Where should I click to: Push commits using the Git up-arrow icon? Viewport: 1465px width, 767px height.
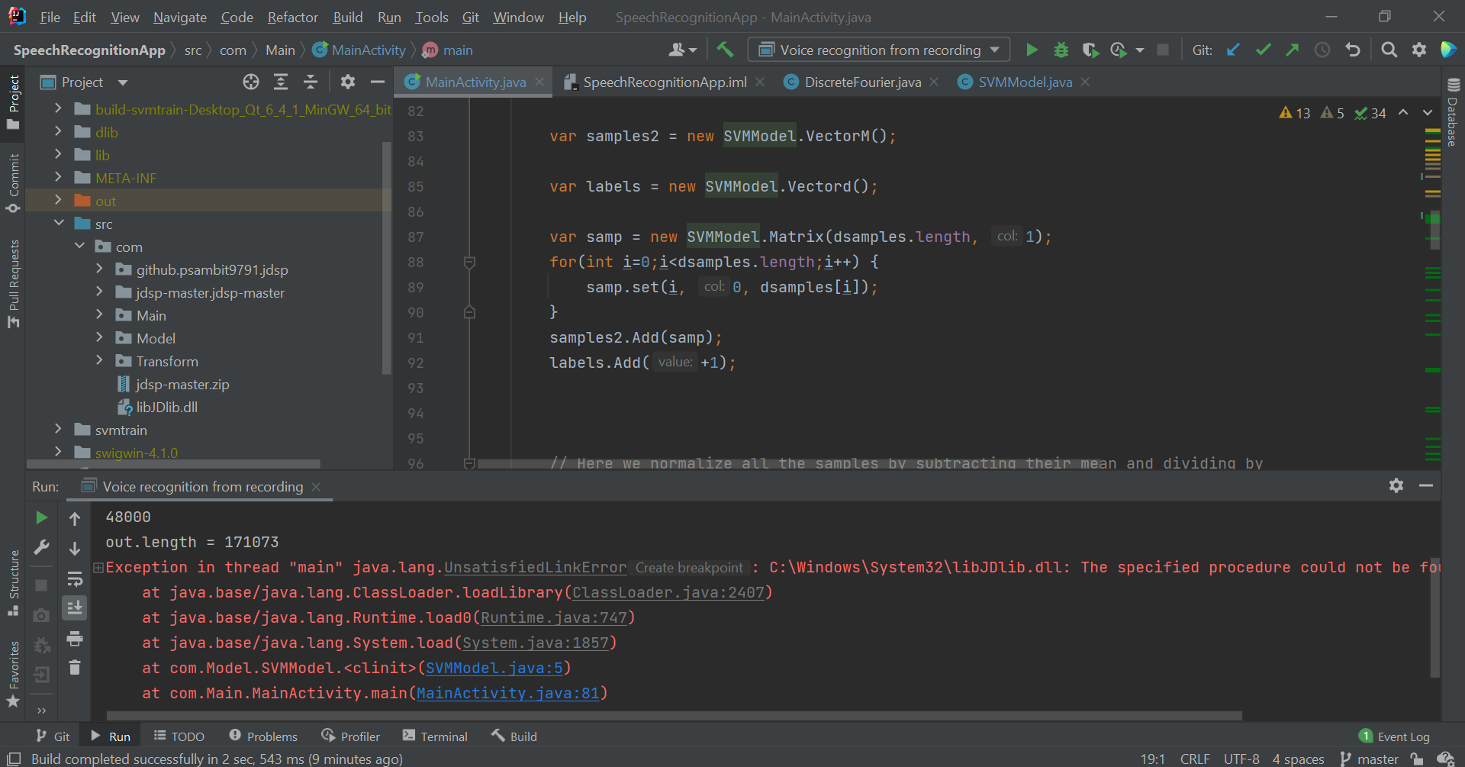pyautogui.click(x=1293, y=49)
